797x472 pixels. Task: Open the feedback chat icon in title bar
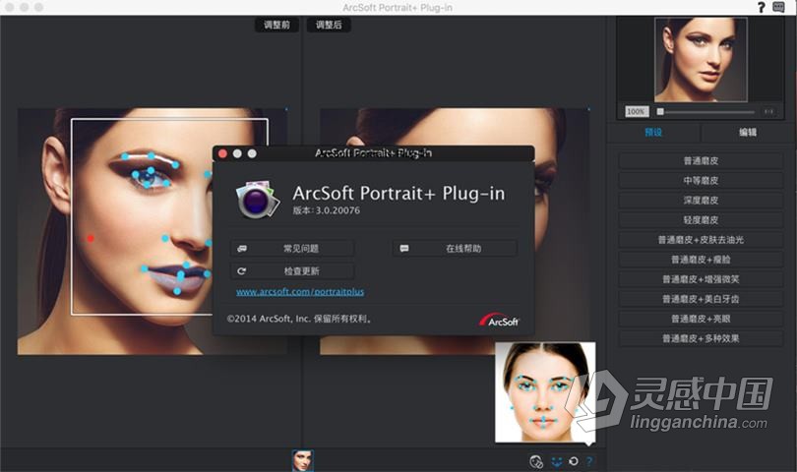tap(778, 7)
